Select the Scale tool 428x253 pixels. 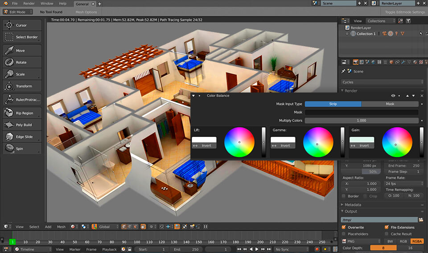[22, 74]
